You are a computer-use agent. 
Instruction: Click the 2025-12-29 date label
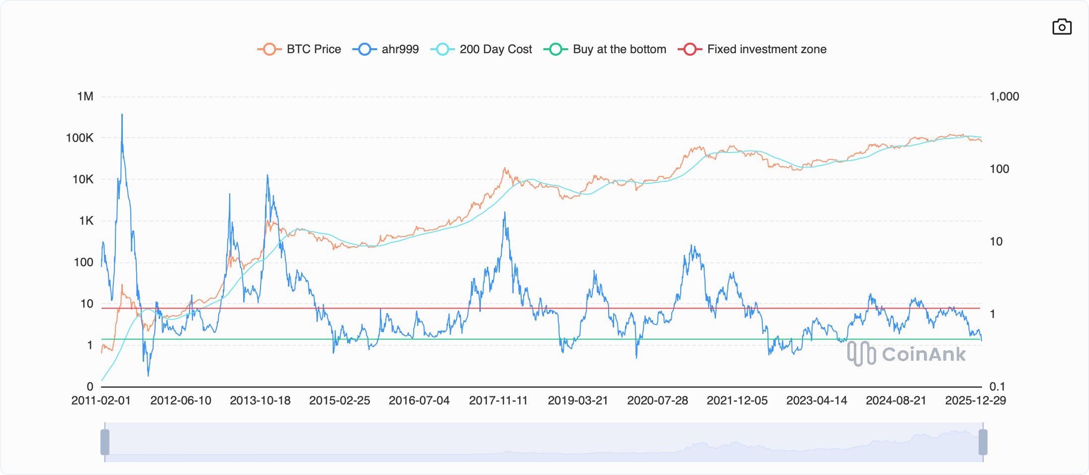click(976, 400)
